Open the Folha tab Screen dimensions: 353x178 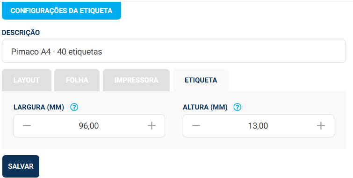click(77, 80)
